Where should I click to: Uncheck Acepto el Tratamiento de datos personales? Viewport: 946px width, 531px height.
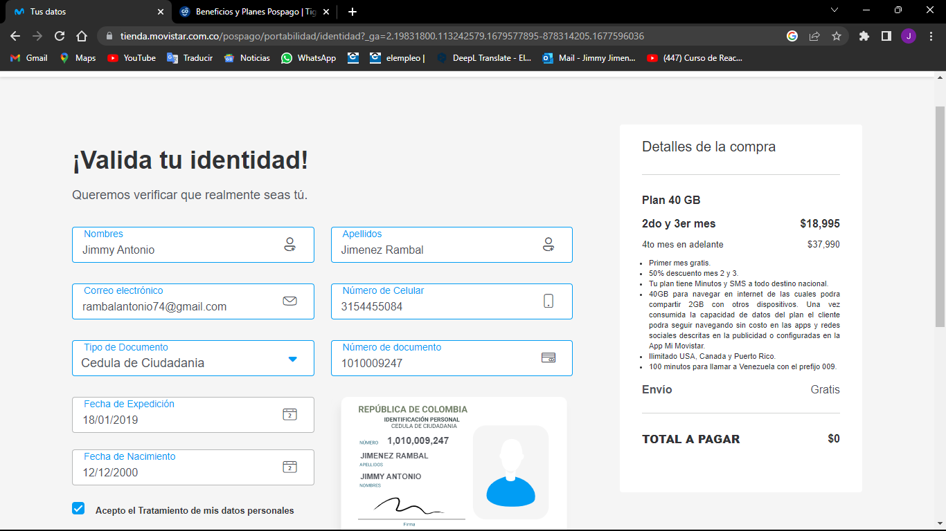point(78,508)
